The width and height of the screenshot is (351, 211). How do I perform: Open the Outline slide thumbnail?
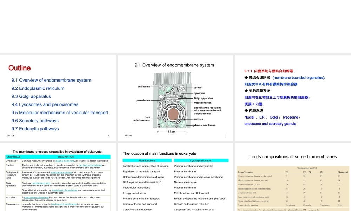[x=58, y=98]
